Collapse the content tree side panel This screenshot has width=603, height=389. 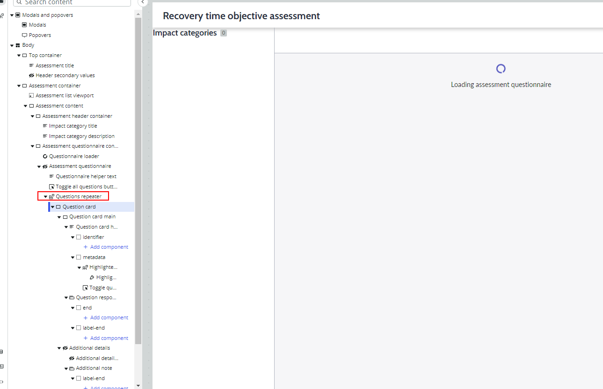(143, 2)
